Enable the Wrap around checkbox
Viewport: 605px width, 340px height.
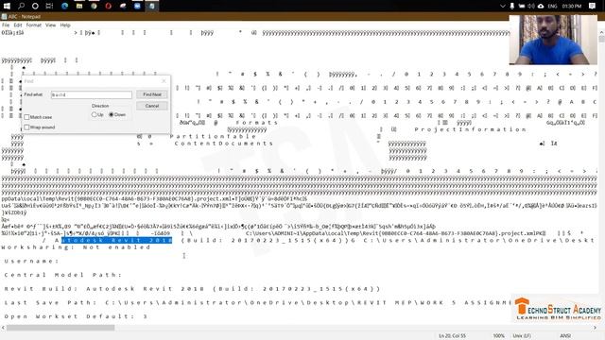[x=26, y=127]
